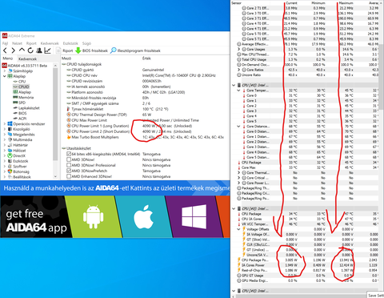
Task: Click Illesztőprogram frissítések magnifier button
Action: 135,50
